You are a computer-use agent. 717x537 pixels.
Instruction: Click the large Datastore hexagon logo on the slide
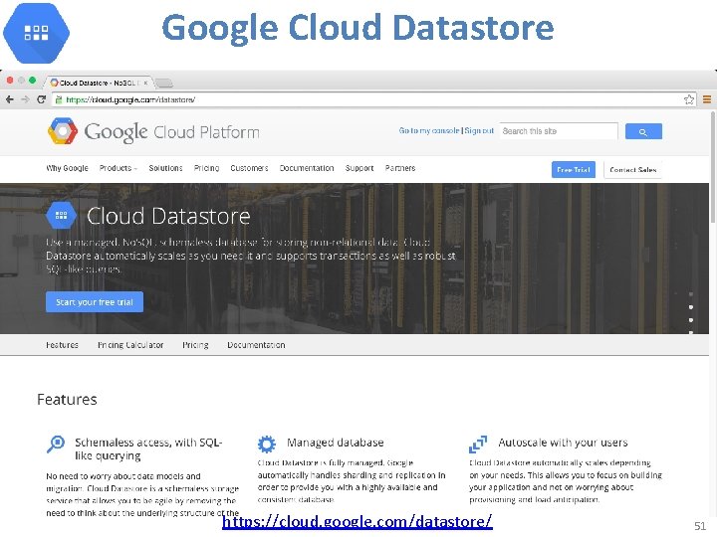click(x=36, y=33)
